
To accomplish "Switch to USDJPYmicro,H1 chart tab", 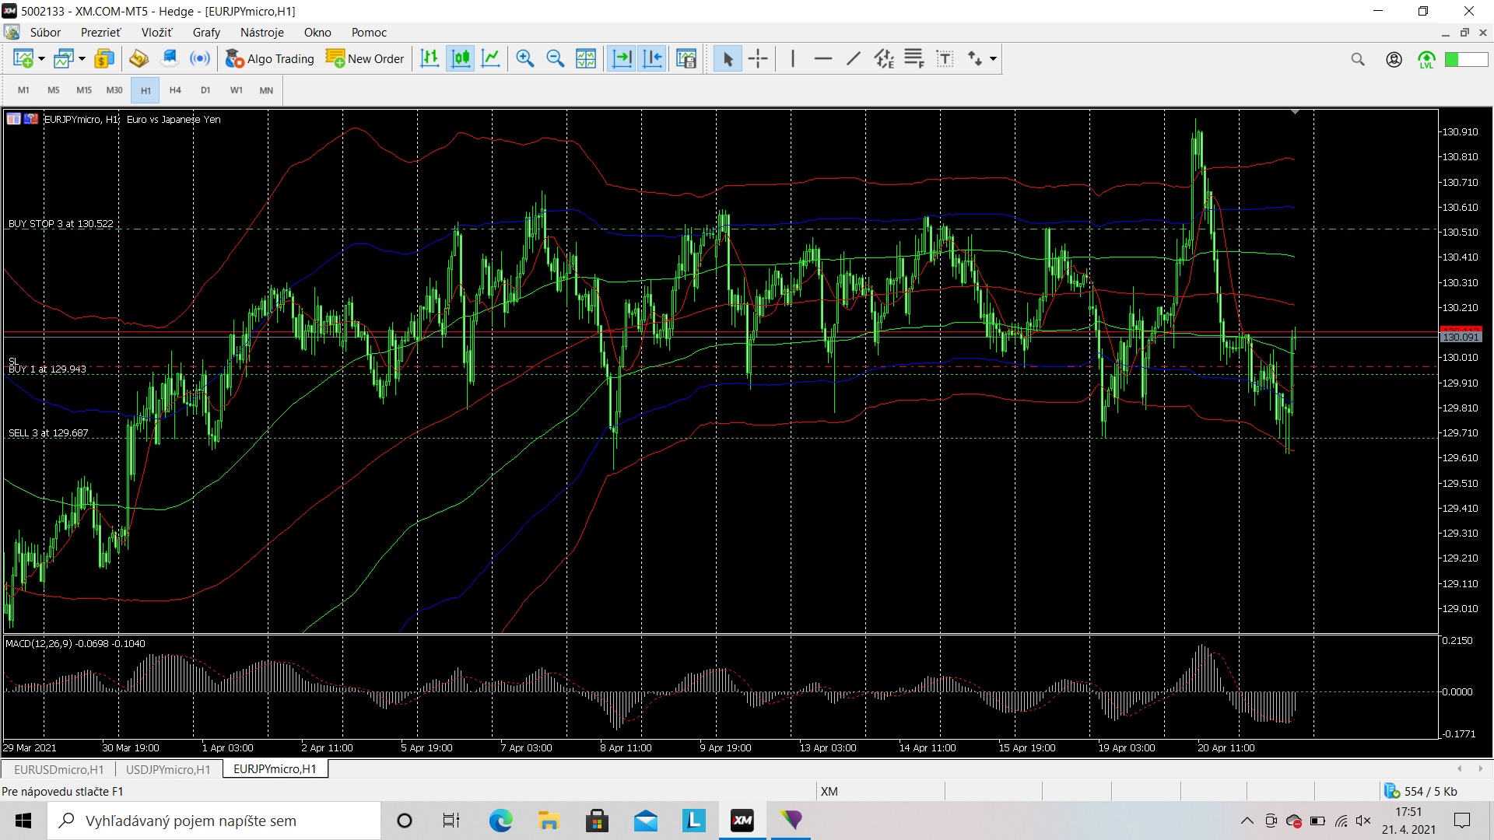I will coord(168,769).
